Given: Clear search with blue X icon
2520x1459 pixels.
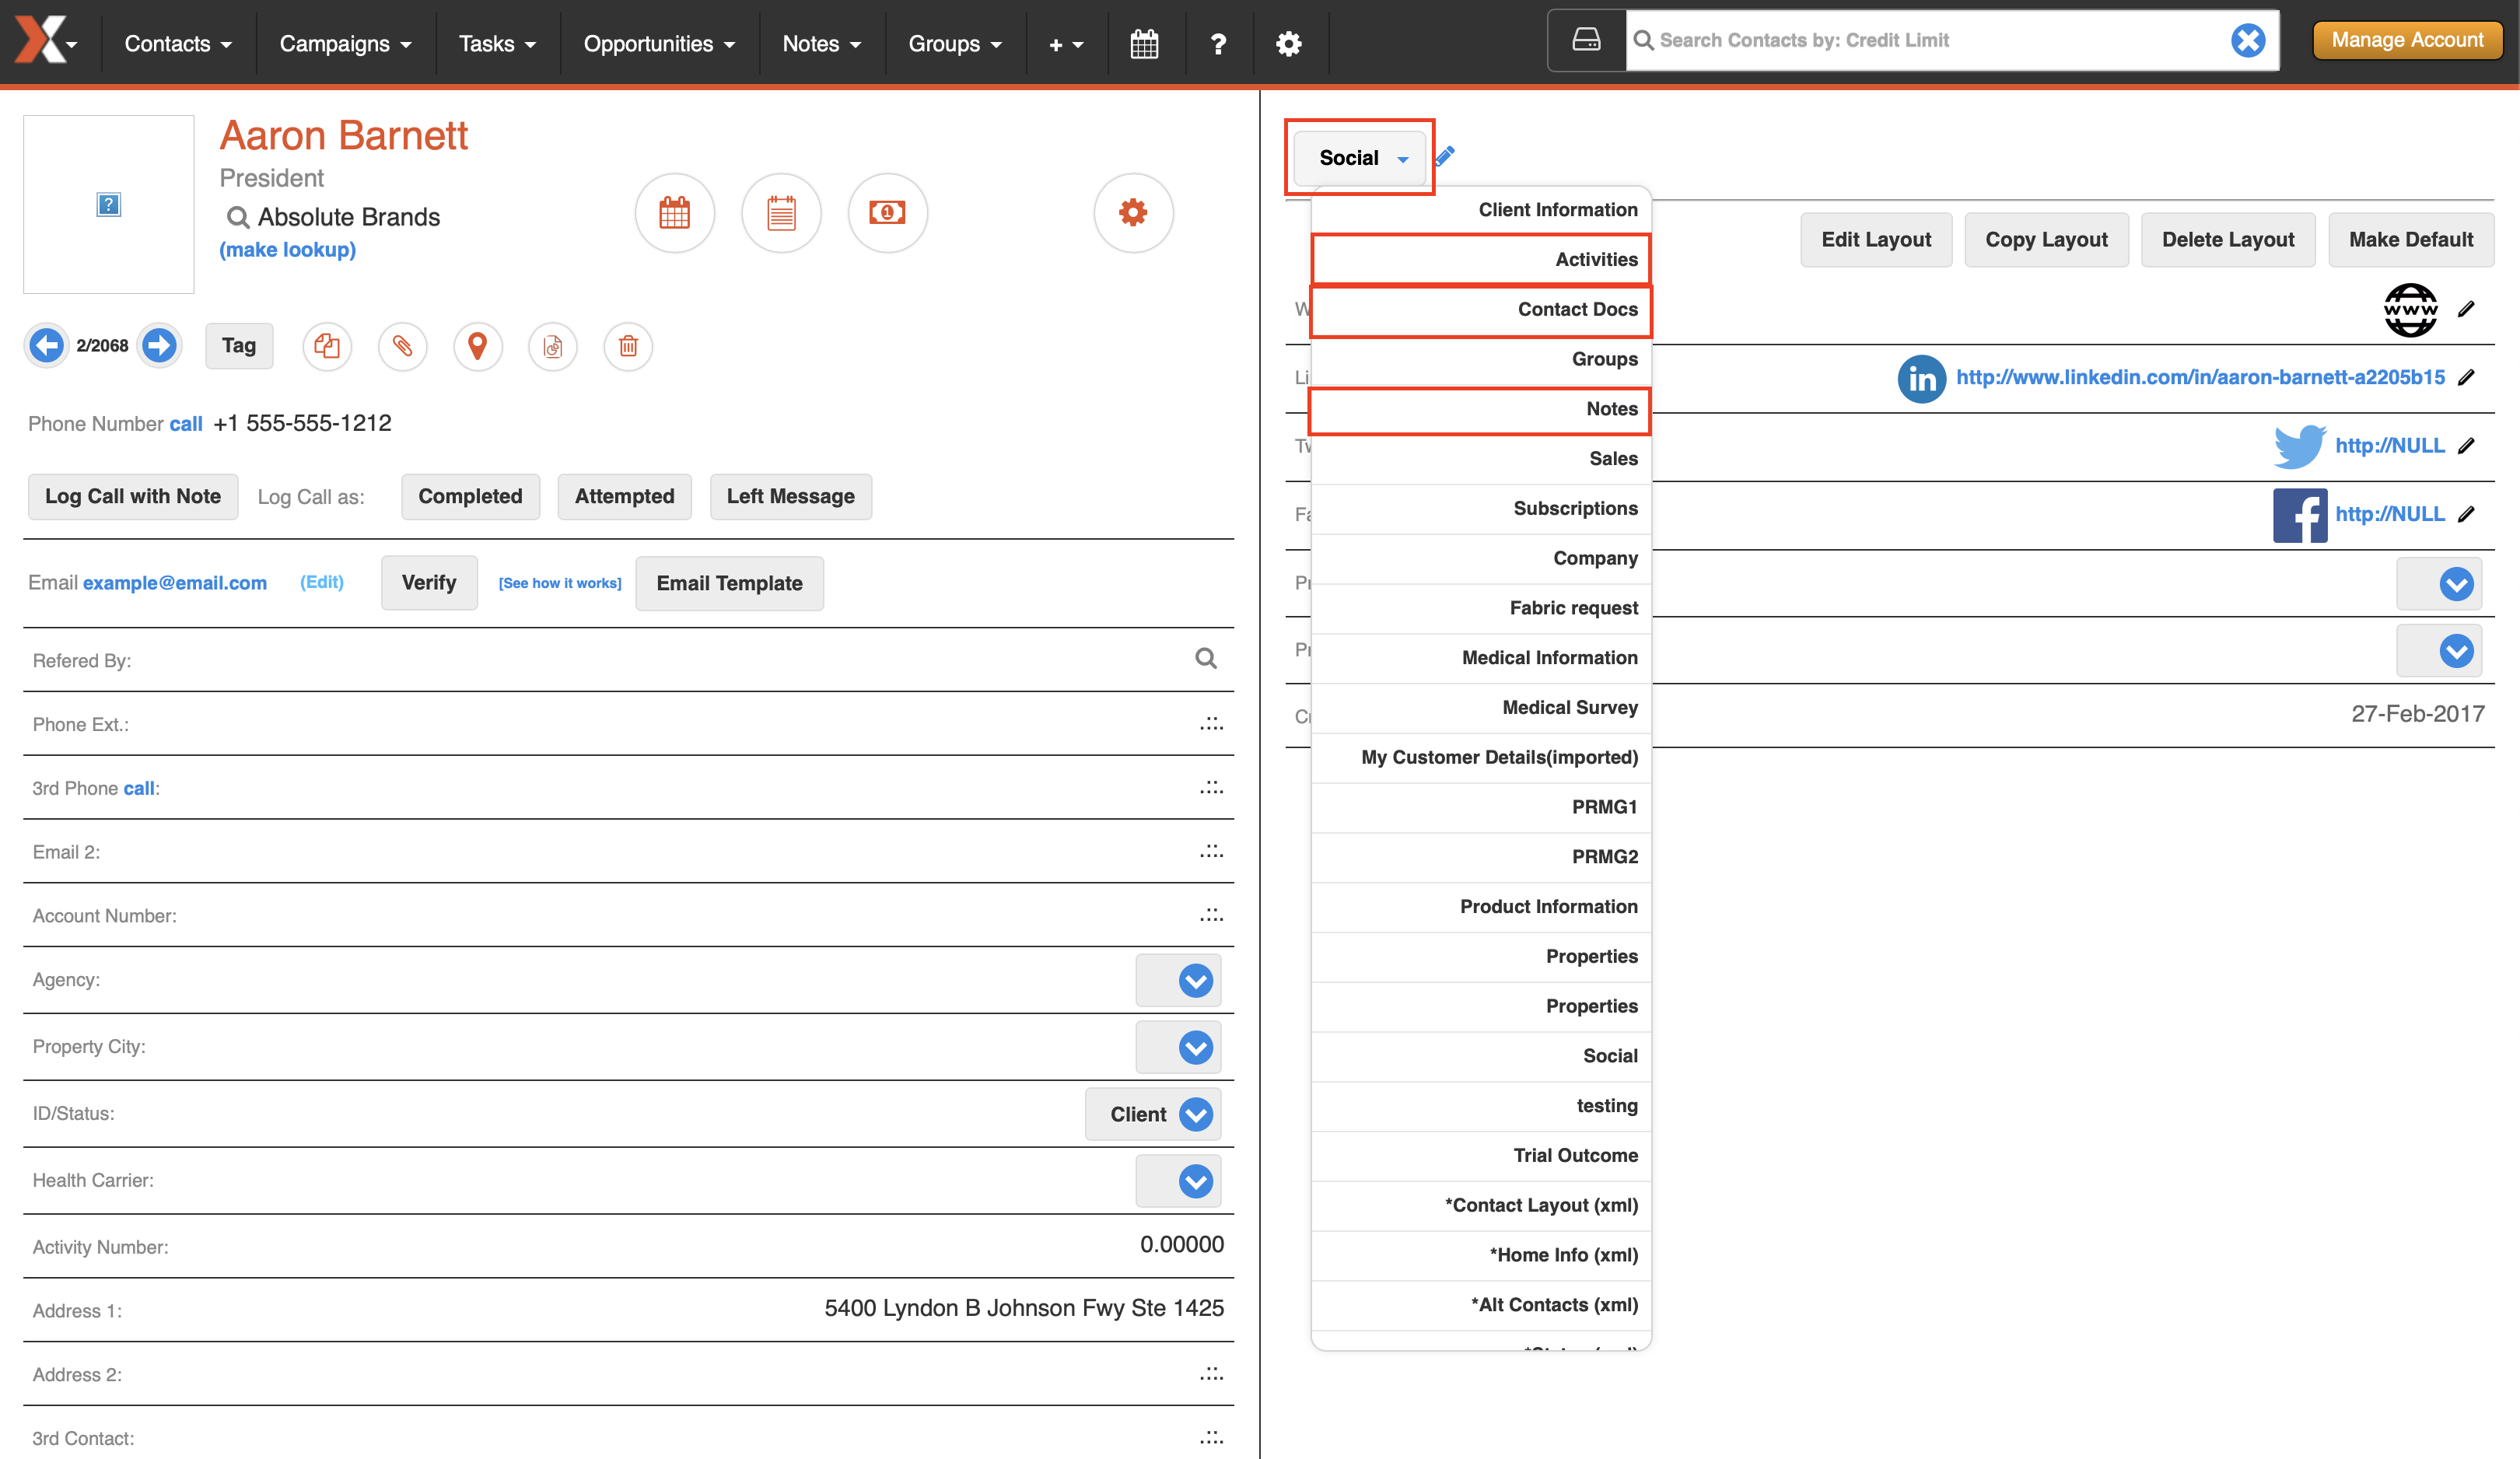Looking at the screenshot, I should 2247,40.
